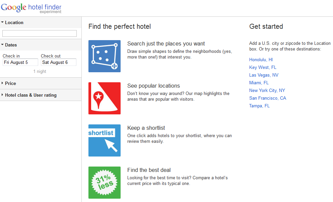Click the Location text box

click(40, 33)
